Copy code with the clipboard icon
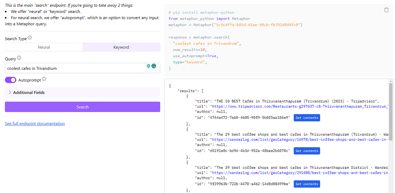Viewport: 395px width, 193px height. point(386,10)
